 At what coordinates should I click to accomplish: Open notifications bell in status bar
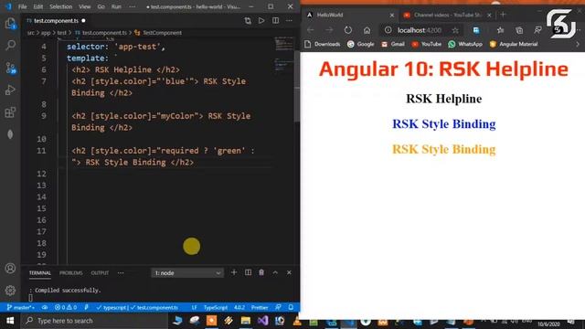pos(291,307)
